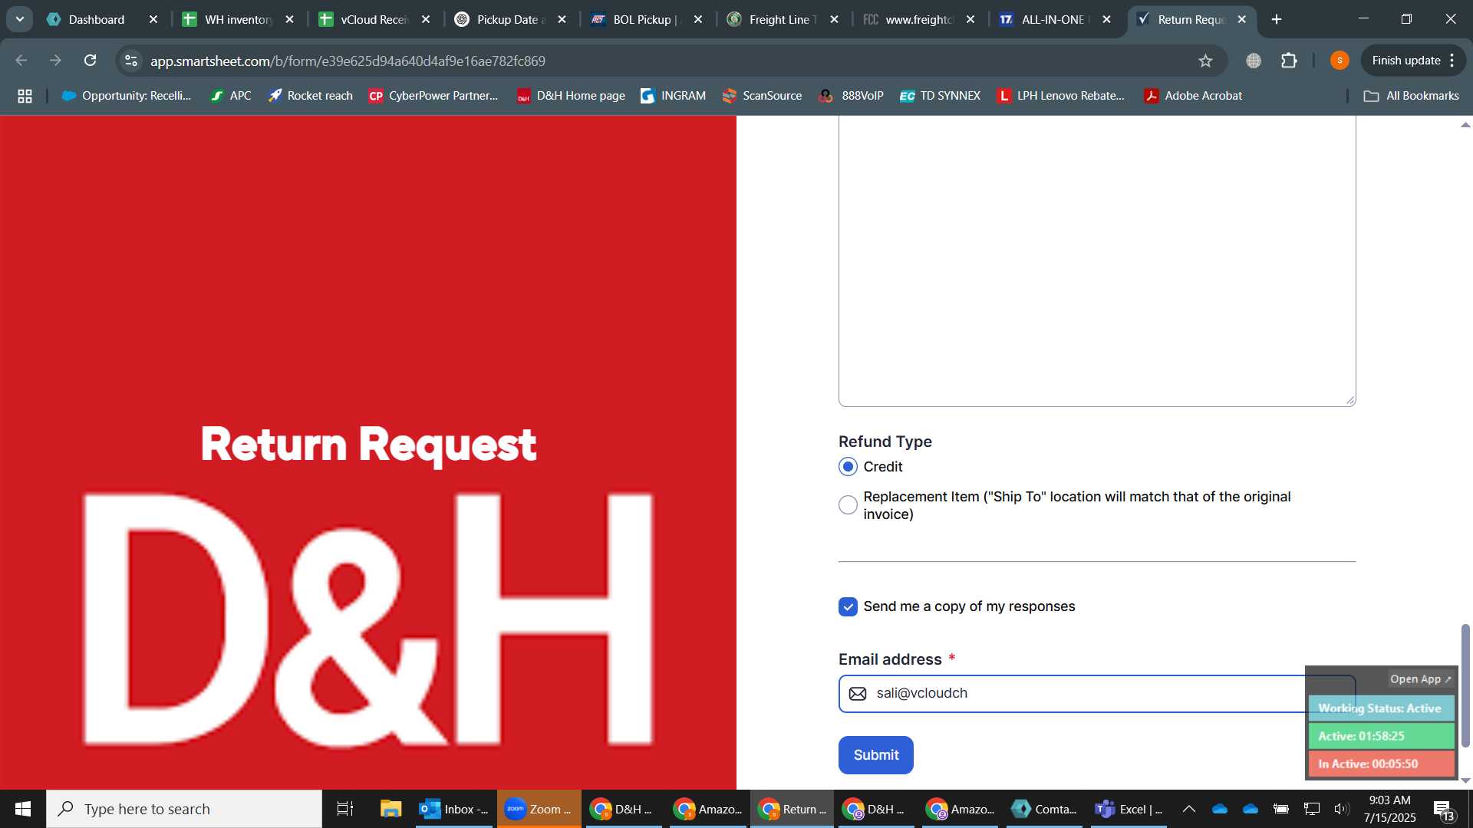Switch to the www.freightc tab

click(x=918, y=19)
